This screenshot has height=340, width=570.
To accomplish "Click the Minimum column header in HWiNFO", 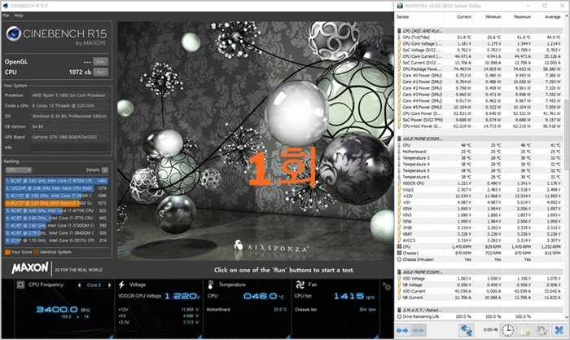I will click(493, 17).
